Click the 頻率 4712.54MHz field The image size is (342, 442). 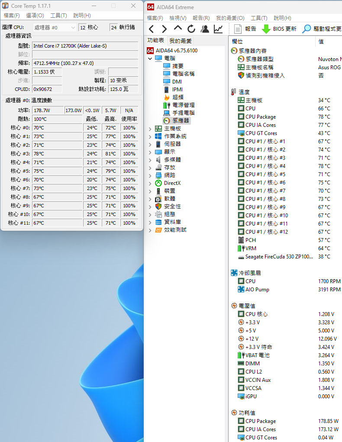tap(85, 63)
